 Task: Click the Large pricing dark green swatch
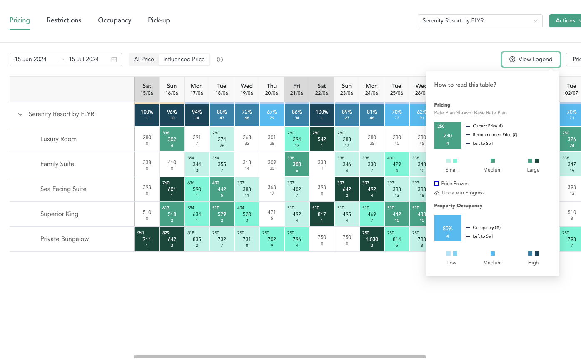(537, 161)
